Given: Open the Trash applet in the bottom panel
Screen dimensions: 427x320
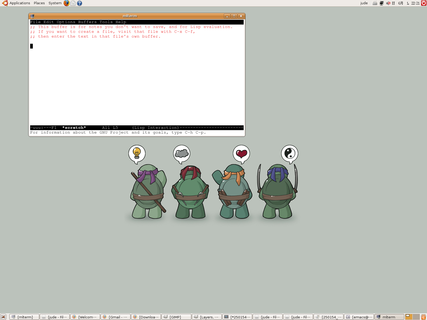Looking at the screenshot, I should pos(424,317).
